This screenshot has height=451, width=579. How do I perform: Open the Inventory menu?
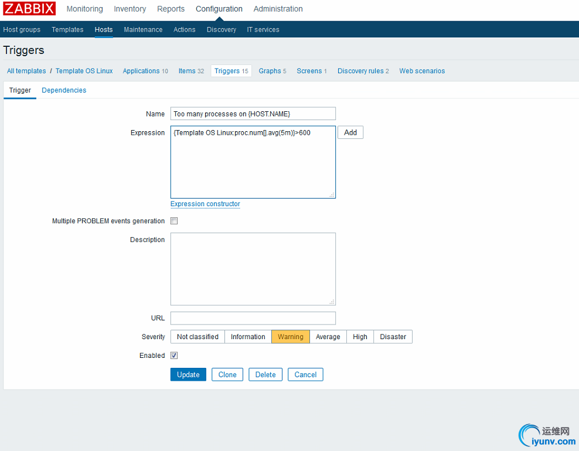pos(130,9)
